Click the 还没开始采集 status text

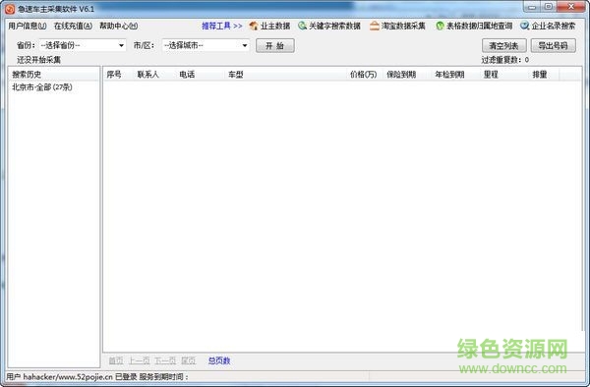tap(38, 60)
